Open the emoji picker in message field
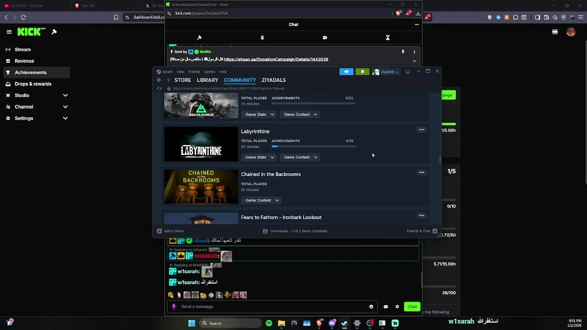 [x=371, y=307]
